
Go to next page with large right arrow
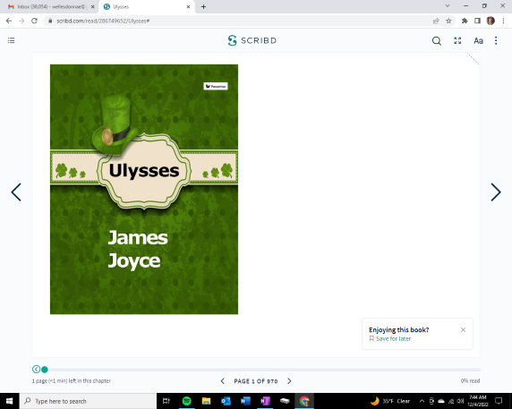tap(496, 192)
